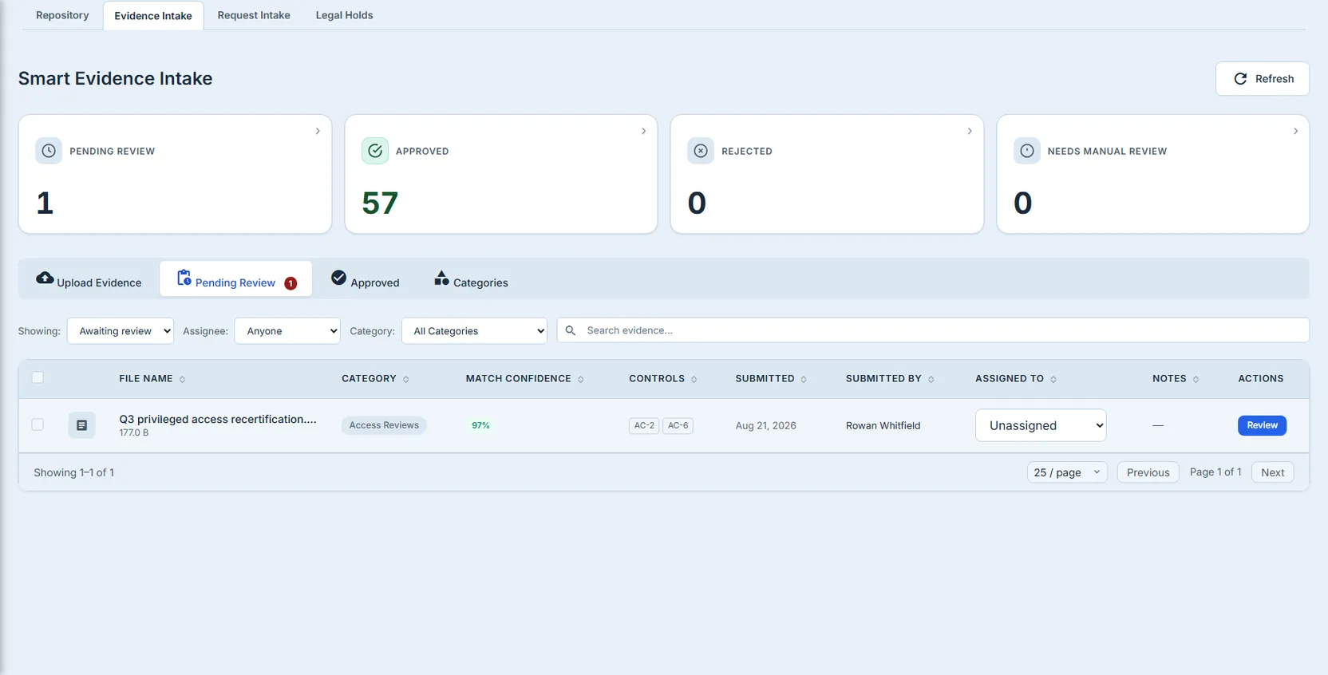Click the Needs Manual Review alert icon
Image resolution: width=1328 pixels, height=675 pixels.
(1027, 151)
